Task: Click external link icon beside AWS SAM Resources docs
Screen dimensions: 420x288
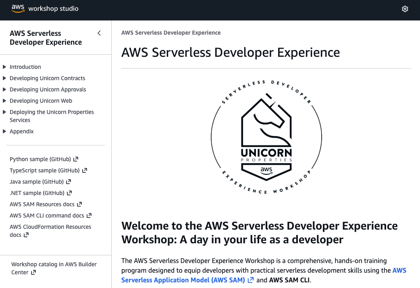Action: point(79,204)
